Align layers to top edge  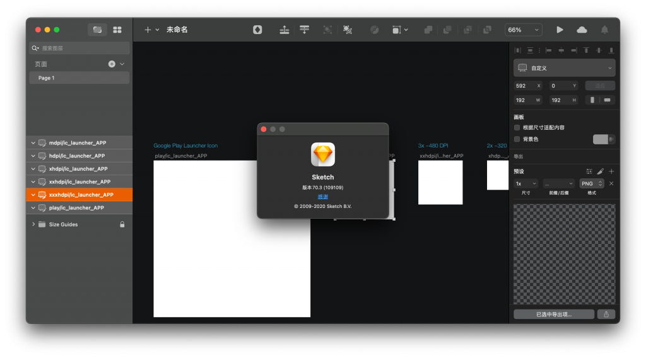(x=586, y=50)
